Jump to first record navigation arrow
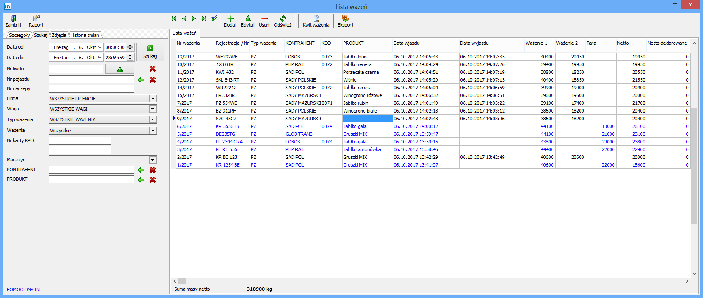 [x=174, y=18]
